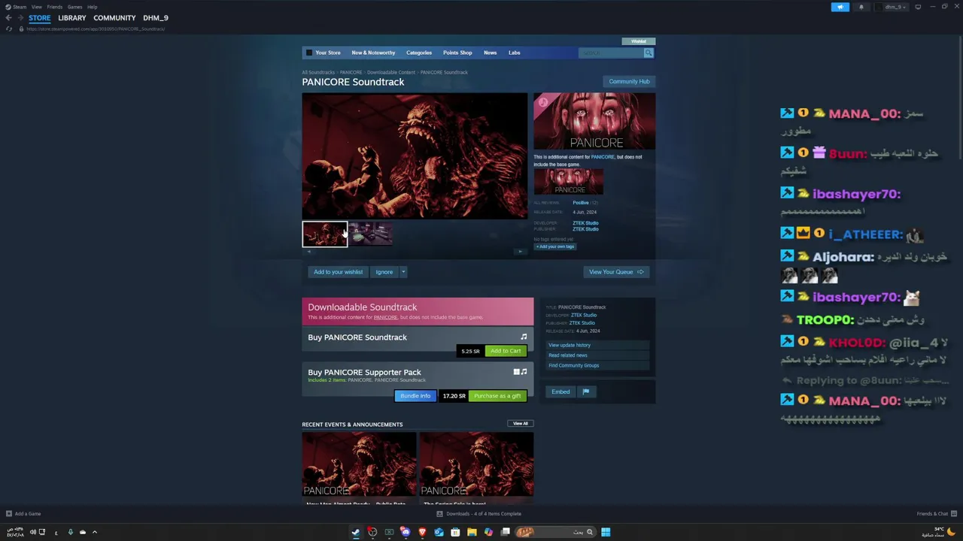Click the forward navigation arrow
The image size is (963, 541).
(x=20, y=18)
